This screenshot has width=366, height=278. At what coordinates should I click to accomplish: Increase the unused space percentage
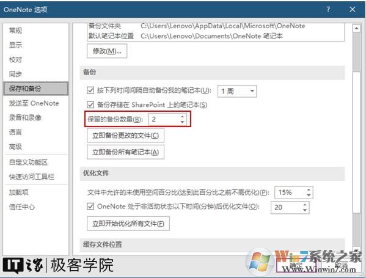[309, 190]
